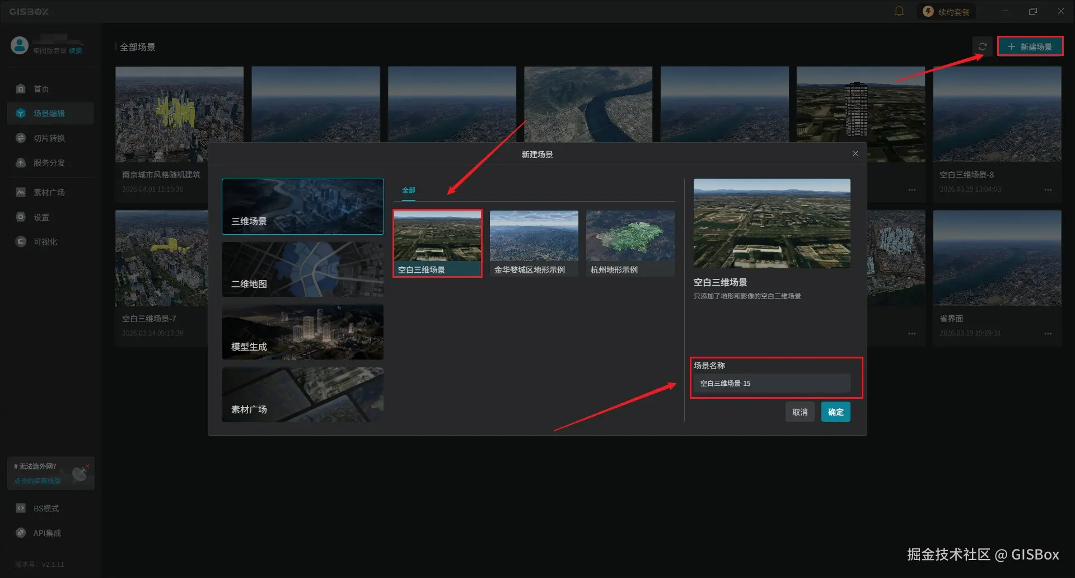Open 切片转换 in the sidebar
The width and height of the screenshot is (1075, 578).
click(50, 138)
